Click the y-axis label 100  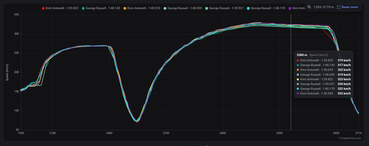16,111
